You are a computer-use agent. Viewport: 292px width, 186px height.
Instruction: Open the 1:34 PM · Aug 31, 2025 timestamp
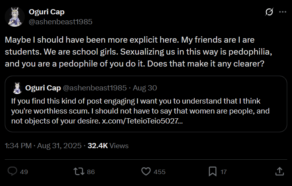[42, 146]
